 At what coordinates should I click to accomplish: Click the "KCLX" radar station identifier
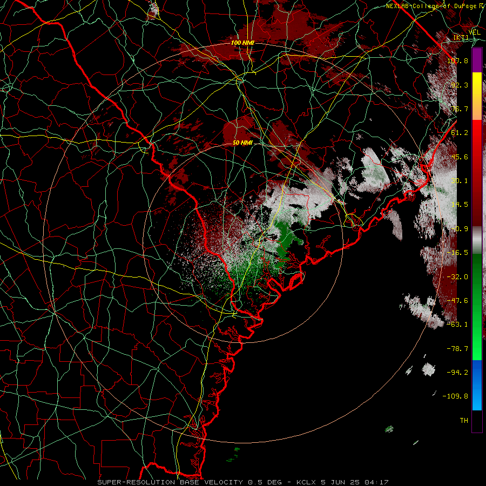click(306, 482)
